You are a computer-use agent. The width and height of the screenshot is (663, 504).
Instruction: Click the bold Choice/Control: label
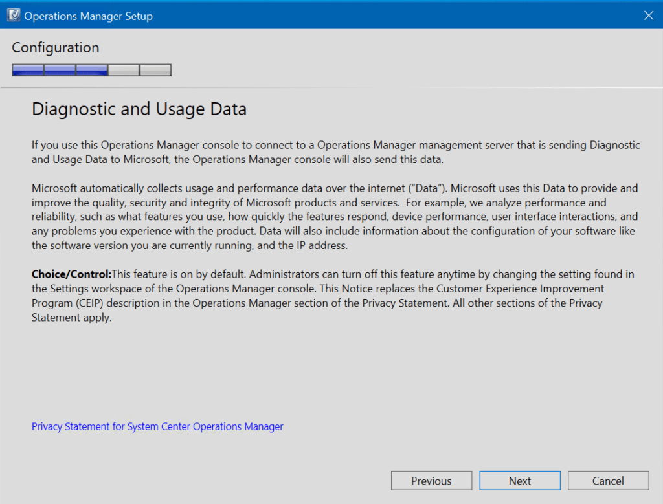[x=71, y=274]
